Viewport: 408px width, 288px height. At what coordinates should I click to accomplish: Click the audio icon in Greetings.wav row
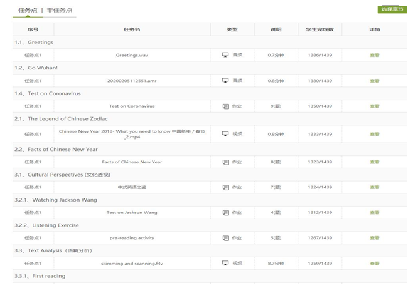click(x=225, y=55)
